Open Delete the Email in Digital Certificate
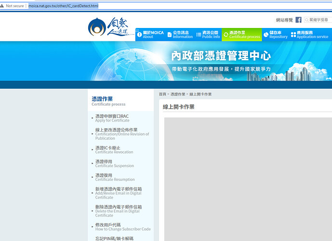This screenshot has height=241, width=332. pyautogui.click(x=119, y=211)
